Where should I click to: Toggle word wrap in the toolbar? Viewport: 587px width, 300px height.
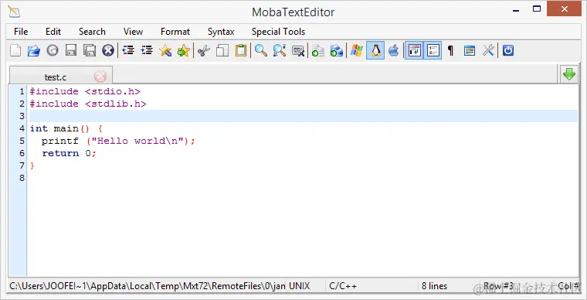pos(414,50)
